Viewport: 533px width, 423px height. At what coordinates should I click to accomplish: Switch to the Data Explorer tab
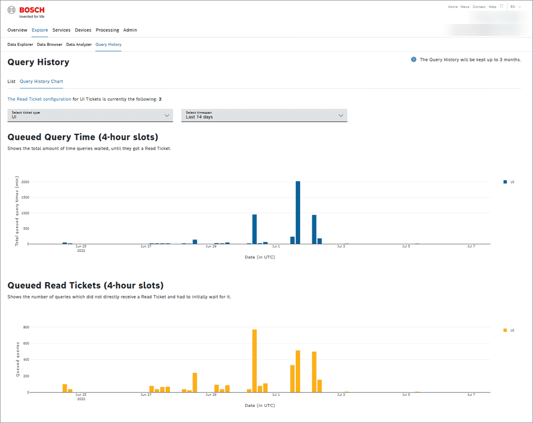pyautogui.click(x=20, y=45)
